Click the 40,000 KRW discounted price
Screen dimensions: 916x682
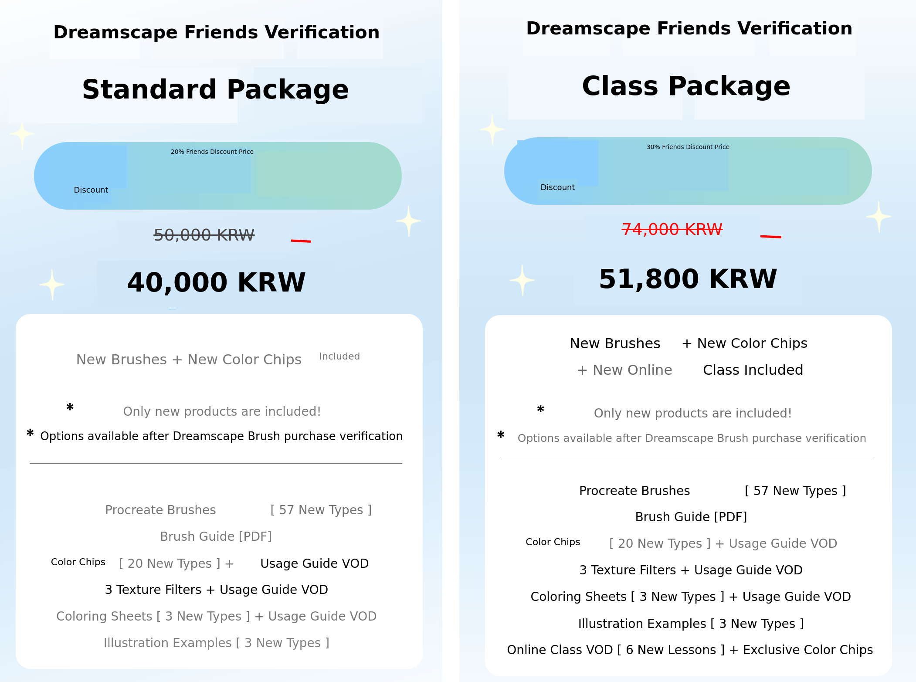[x=216, y=282]
